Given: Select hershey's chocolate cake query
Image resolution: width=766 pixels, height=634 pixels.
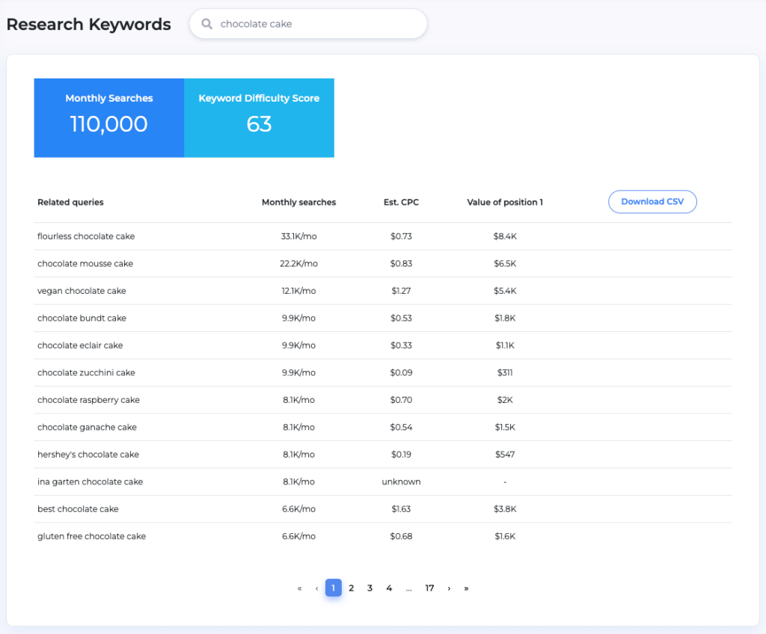Looking at the screenshot, I should (88, 455).
